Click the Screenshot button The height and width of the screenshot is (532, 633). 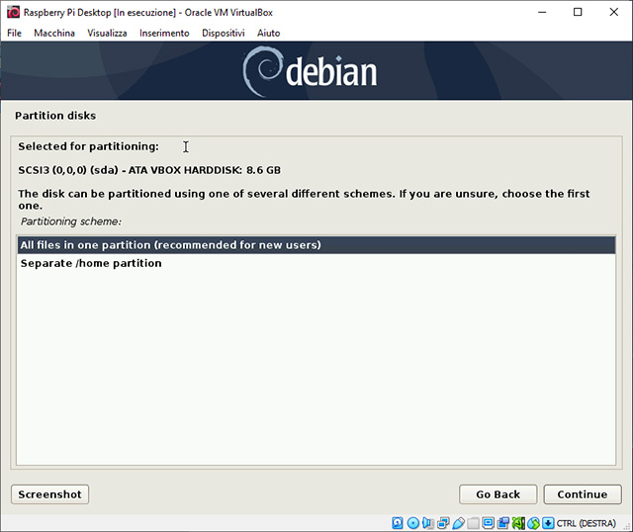[49, 494]
